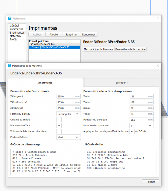168x191 pixels.
Task: Click the Renommer button
Action: (89, 34)
